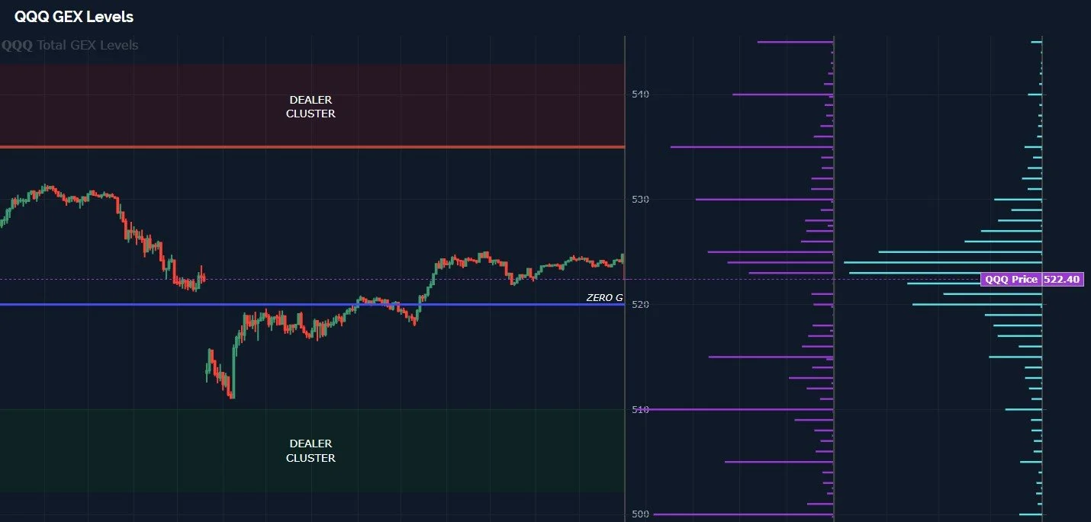
Task: Click the cyan bar at 520
Action: (977, 305)
